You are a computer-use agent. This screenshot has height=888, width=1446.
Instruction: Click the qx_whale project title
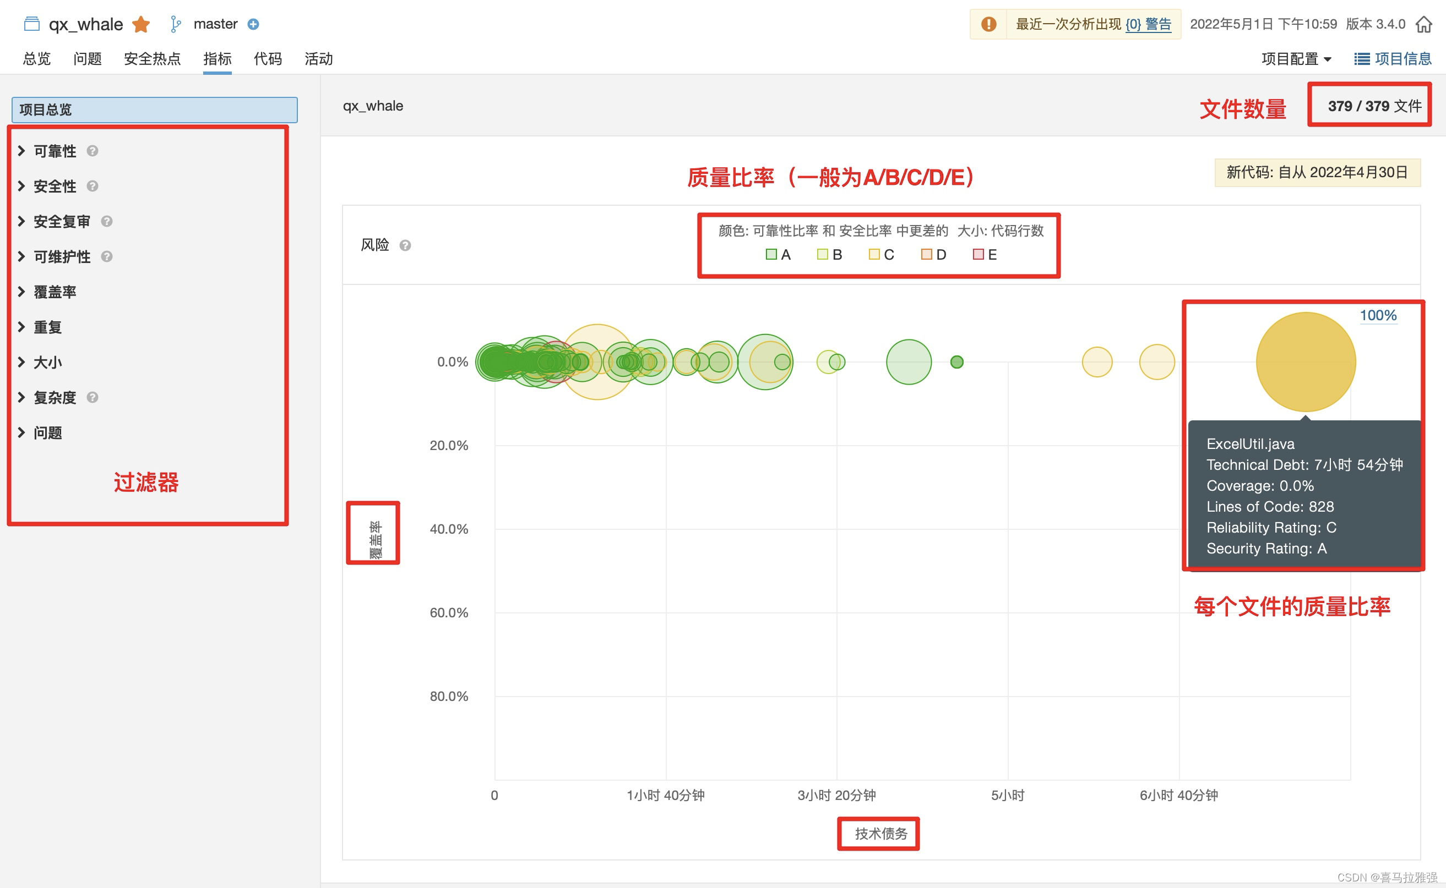point(86,24)
